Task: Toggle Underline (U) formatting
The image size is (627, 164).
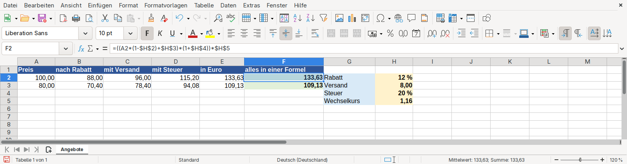Action: click(x=172, y=34)
